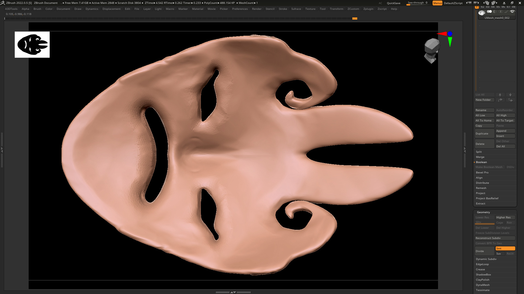Click the orange timeline marker
Viewport: 524px width, 294px height.
click(x=355, y=19)
